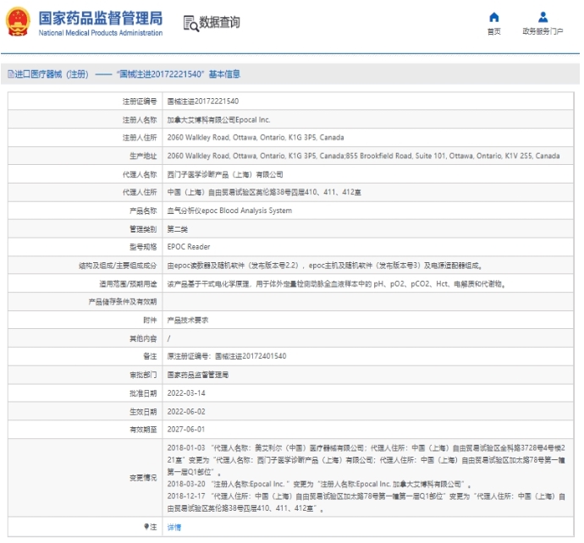
Task: Click the registrant name Epocal Inc. cell
Action: click(x=218, y=119)
